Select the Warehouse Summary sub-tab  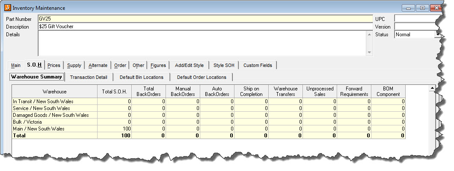click(36, 77)
